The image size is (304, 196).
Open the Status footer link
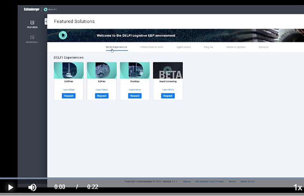187,182
